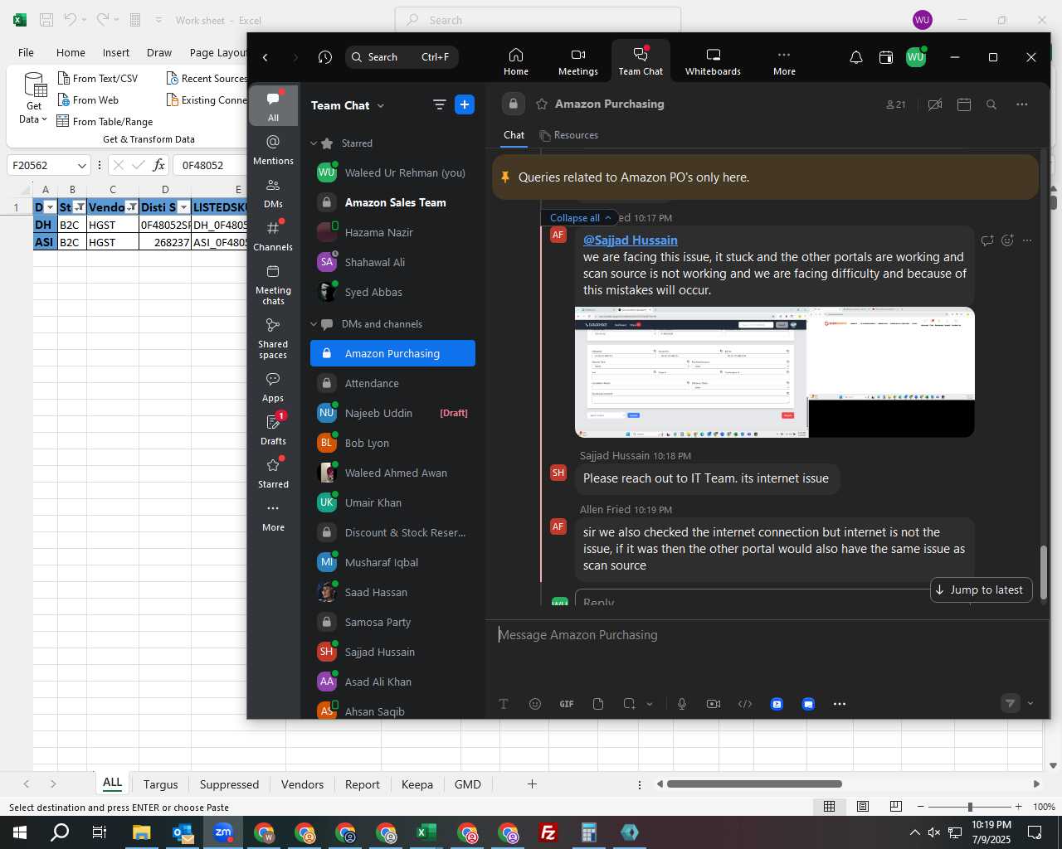Search within Amazon Purchasing chat
1062x849 pixels.
(x=991, y=104)
